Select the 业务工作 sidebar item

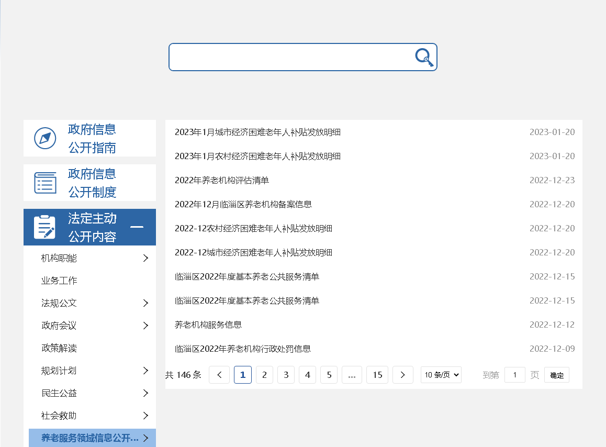[59, 281]
